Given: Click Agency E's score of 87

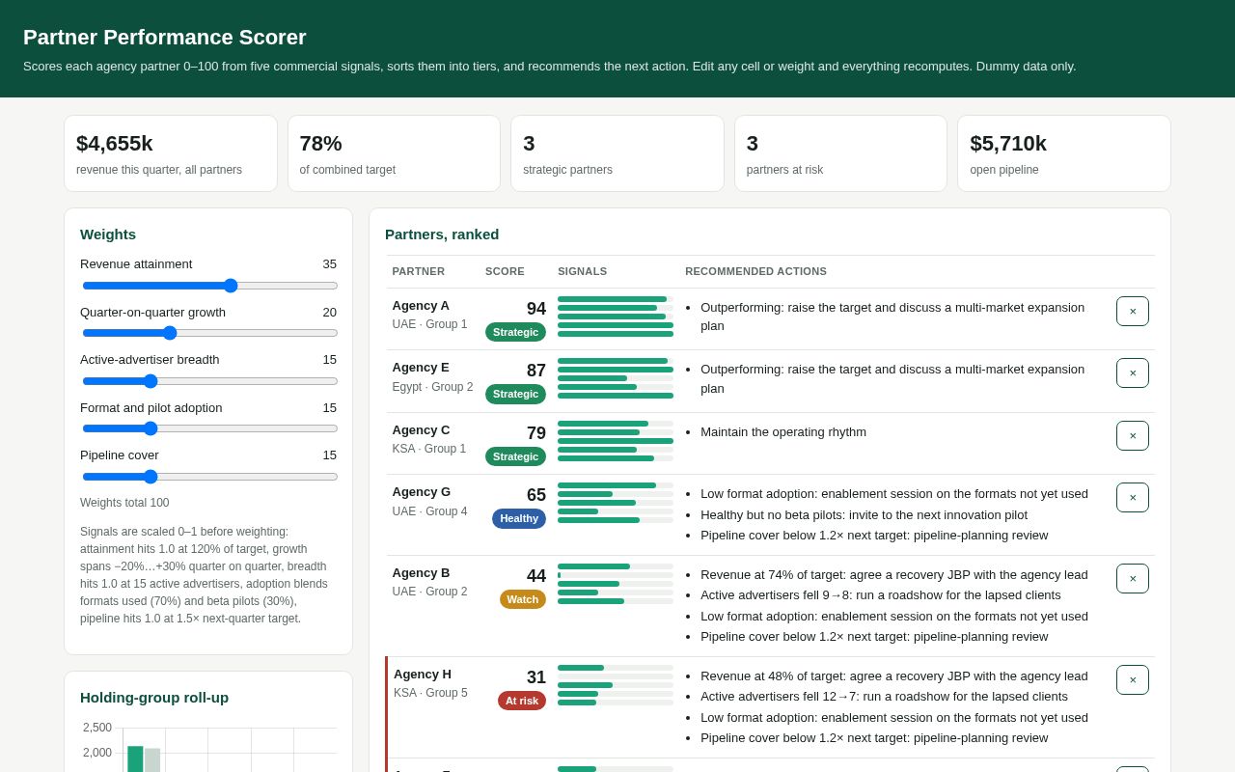Looking at the screenshot, I should 536,371.
